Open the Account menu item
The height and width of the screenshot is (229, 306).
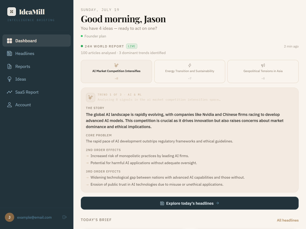click(36, 105)
